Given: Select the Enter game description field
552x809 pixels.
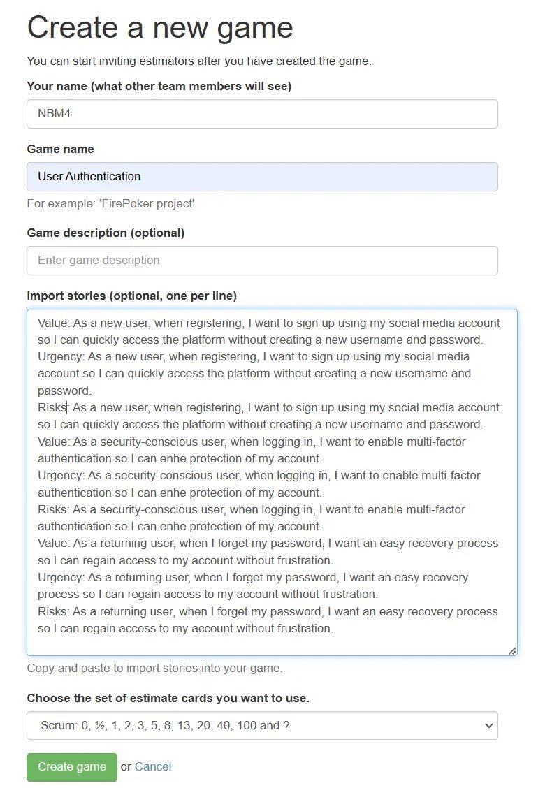Looking at the screenshot, I should (x=262, y=261).
